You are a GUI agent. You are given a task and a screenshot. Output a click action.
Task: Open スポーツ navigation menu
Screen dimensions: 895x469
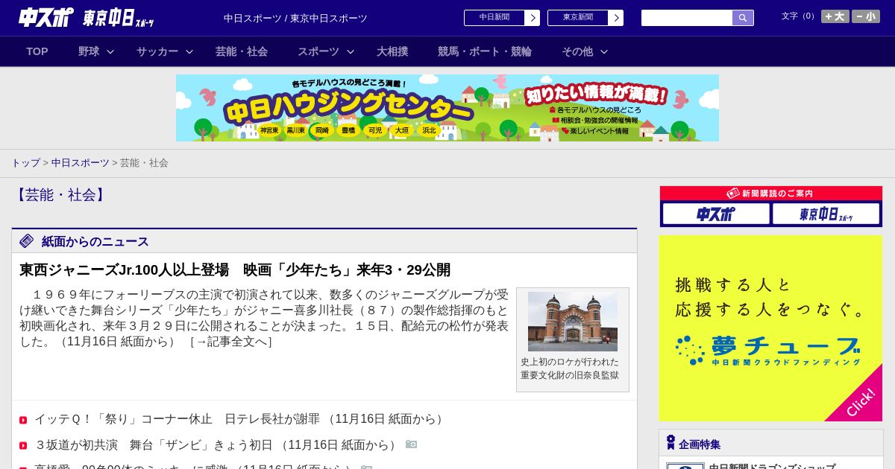(318, 51)
